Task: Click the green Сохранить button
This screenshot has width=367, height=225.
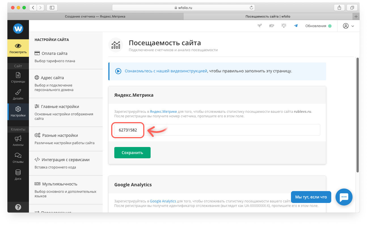Action: pos(132,153)
